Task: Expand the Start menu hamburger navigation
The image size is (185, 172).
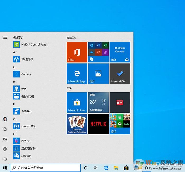Action: 5,38
